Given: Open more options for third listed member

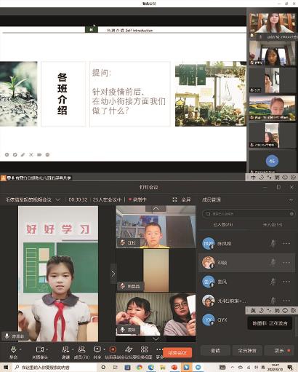Looking at the screenshot, I should (286, 282).
